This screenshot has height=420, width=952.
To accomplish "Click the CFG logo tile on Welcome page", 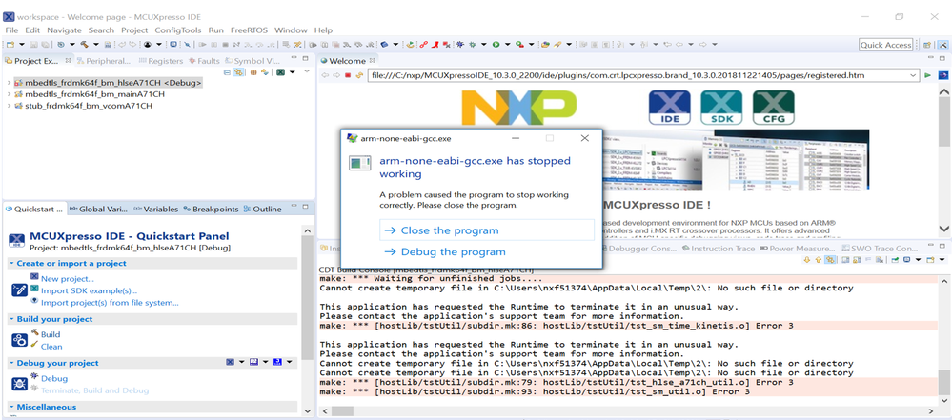I will (773, 108).
